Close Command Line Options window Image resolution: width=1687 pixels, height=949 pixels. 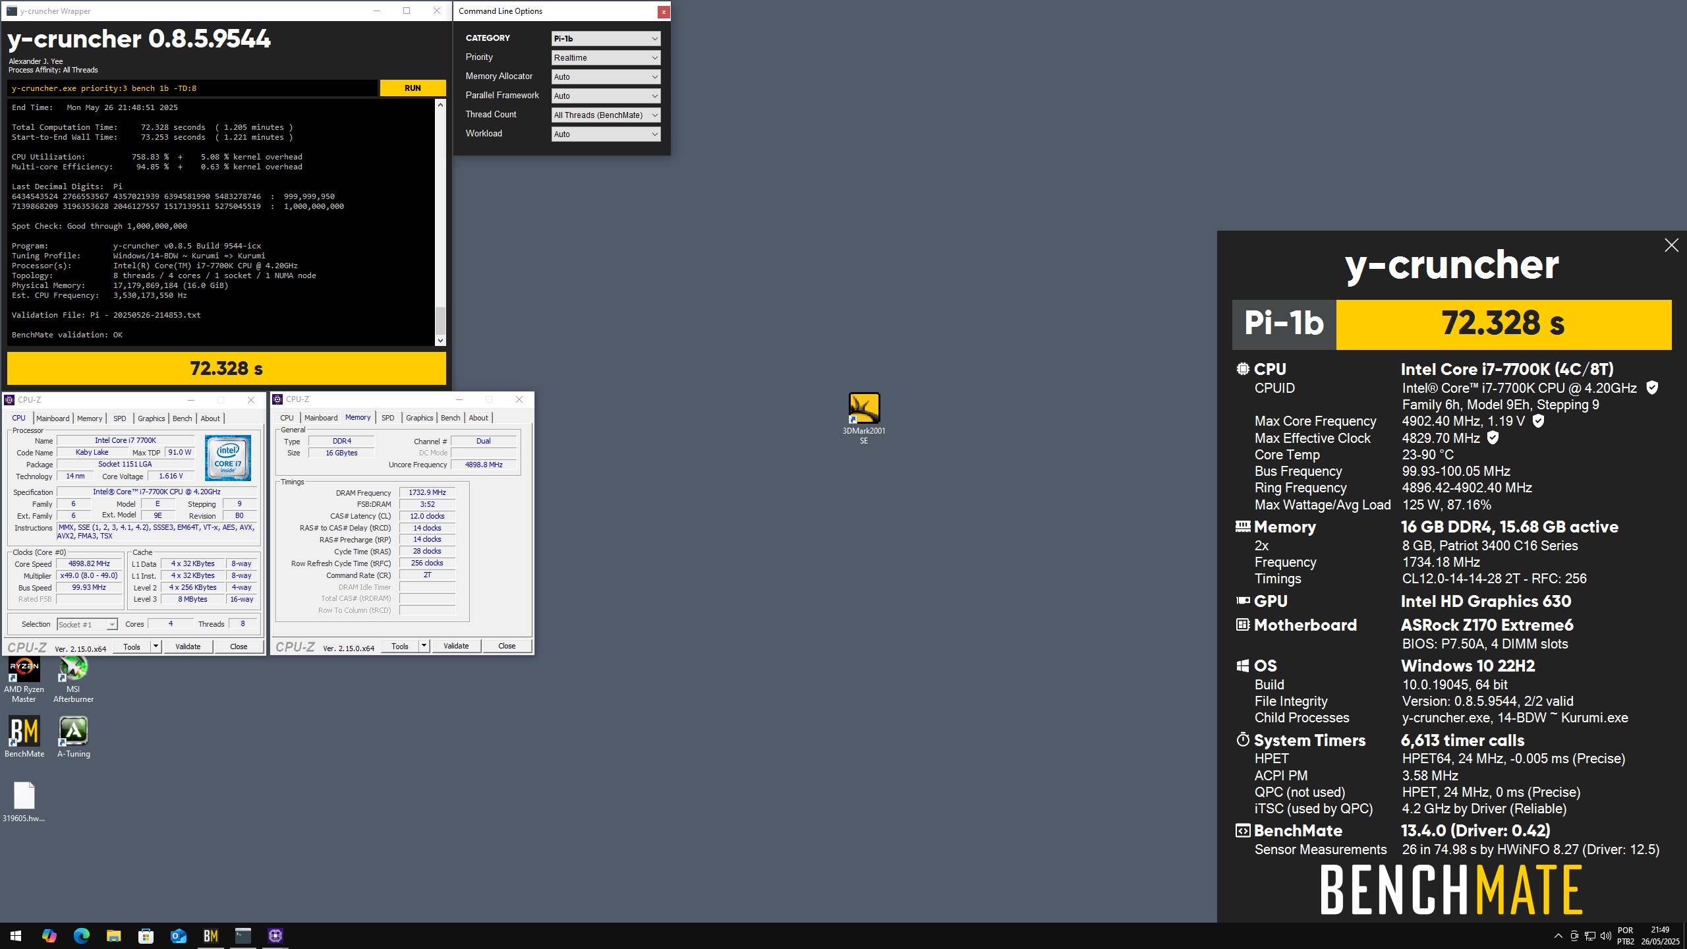pos(664,11)
